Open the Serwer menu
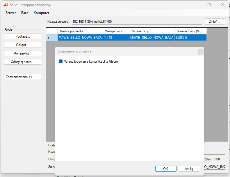The image size is (230, 177). 10,13
